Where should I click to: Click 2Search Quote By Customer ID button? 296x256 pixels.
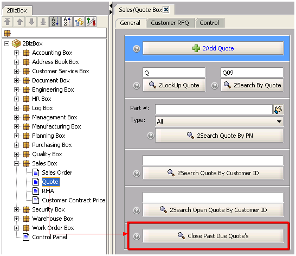pos(213,173)
